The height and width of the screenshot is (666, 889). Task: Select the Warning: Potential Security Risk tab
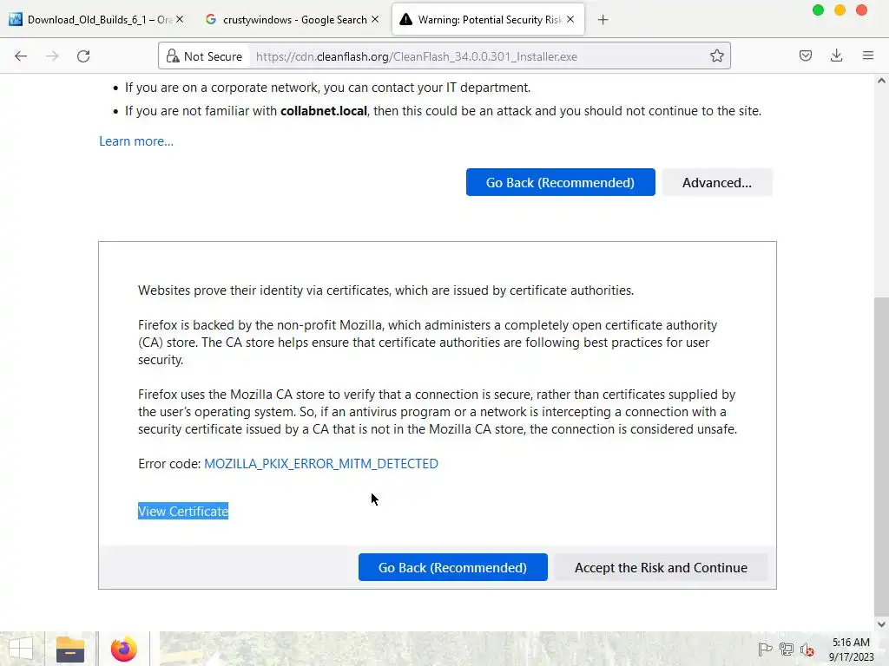pyautogui.click(x=488, y=19)
